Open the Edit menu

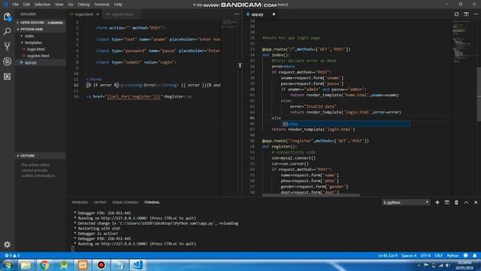point(26,5)
